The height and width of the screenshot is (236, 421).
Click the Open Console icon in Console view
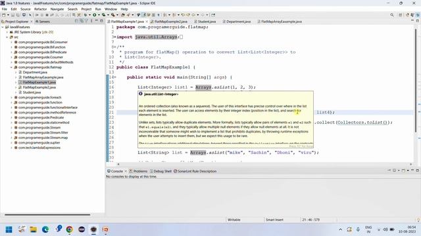tap(403, 170)
